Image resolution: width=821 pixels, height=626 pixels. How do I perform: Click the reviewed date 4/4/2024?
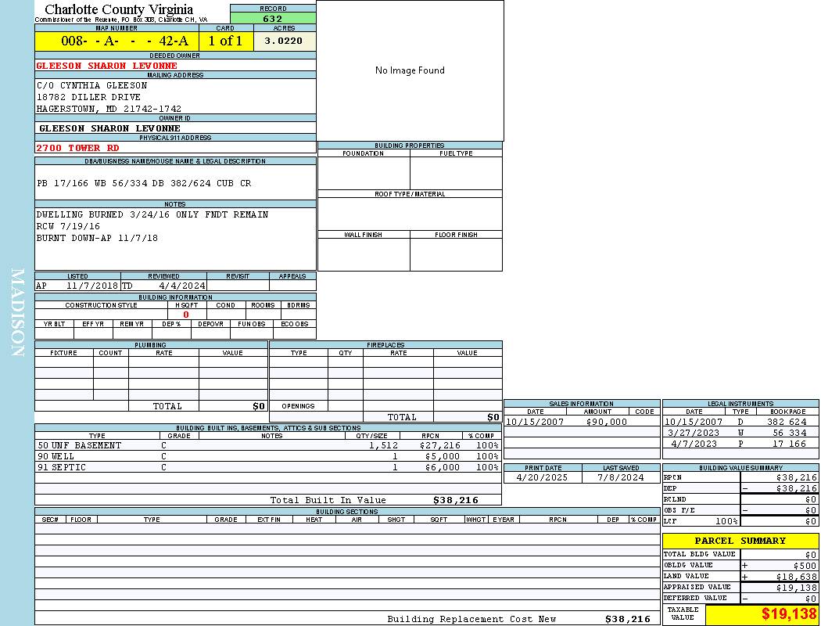(181, 286)
